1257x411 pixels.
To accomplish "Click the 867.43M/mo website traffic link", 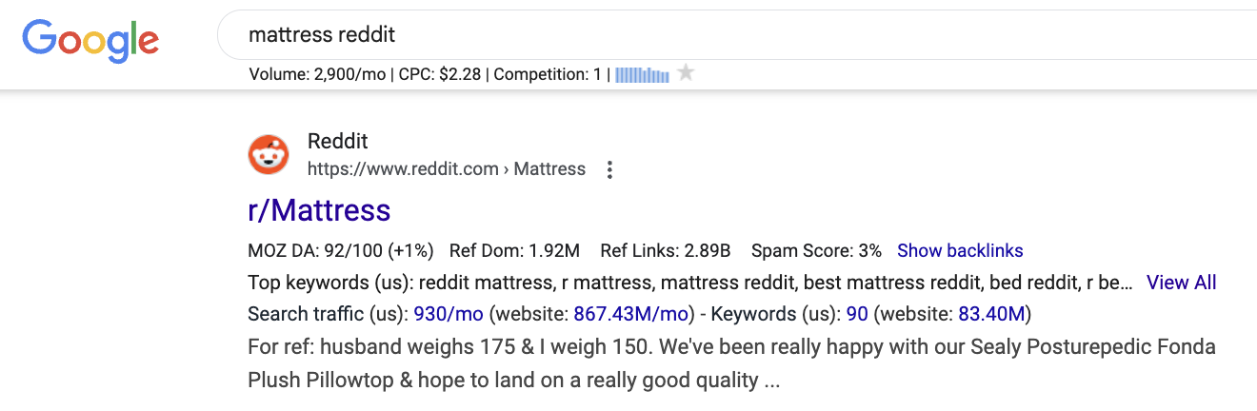I will click(x=630, y=314).
